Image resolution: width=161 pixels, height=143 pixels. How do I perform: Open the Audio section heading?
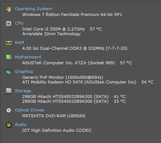click(21, 124)
